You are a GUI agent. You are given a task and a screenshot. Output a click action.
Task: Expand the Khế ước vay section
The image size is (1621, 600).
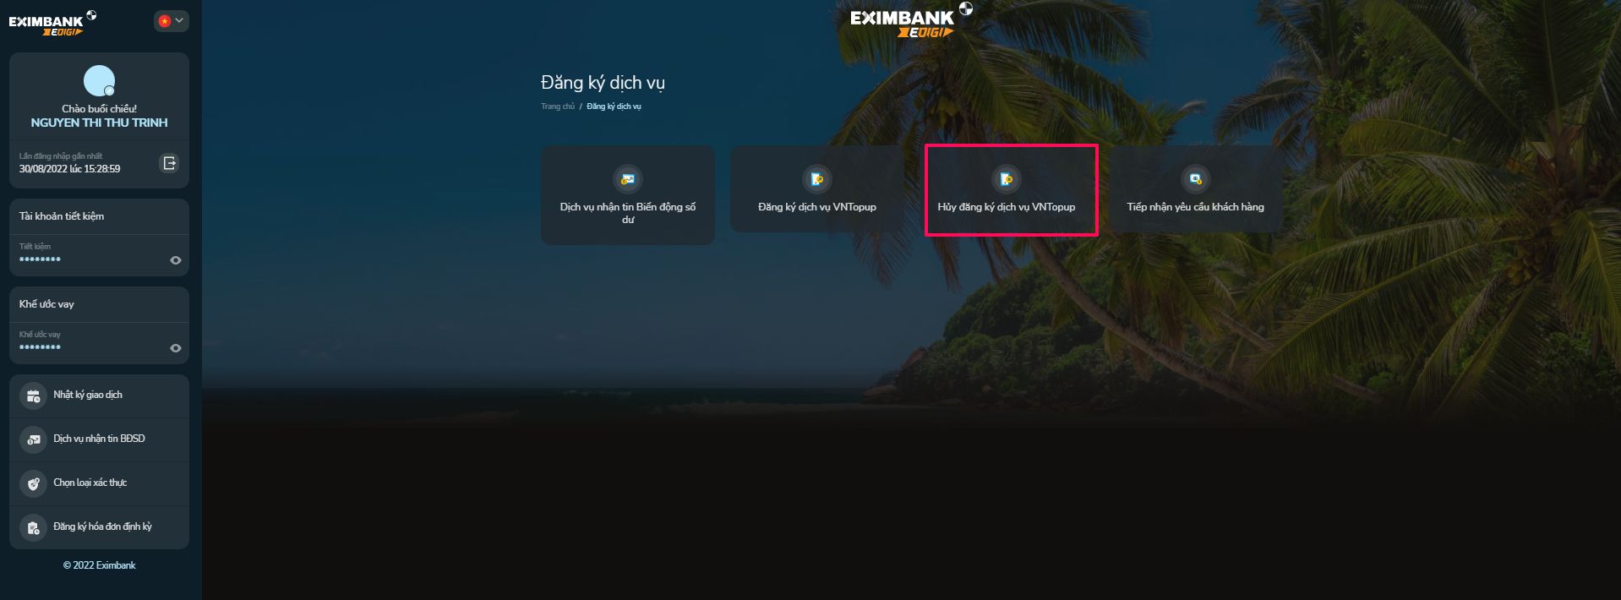click(99, 304)
